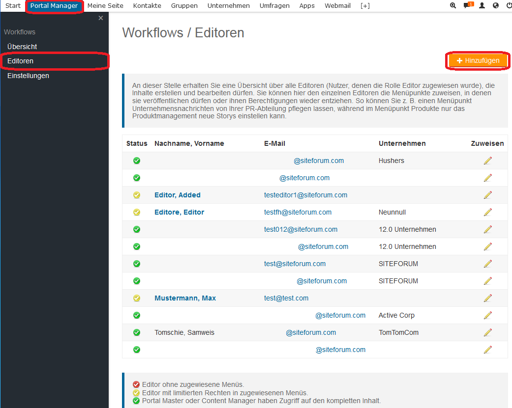Click the TomTomCom company cell
Screen dimensions: 512x408
(398, 332)
